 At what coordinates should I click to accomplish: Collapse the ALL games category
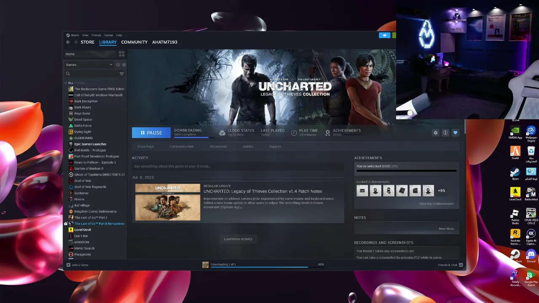coord(66,83)
